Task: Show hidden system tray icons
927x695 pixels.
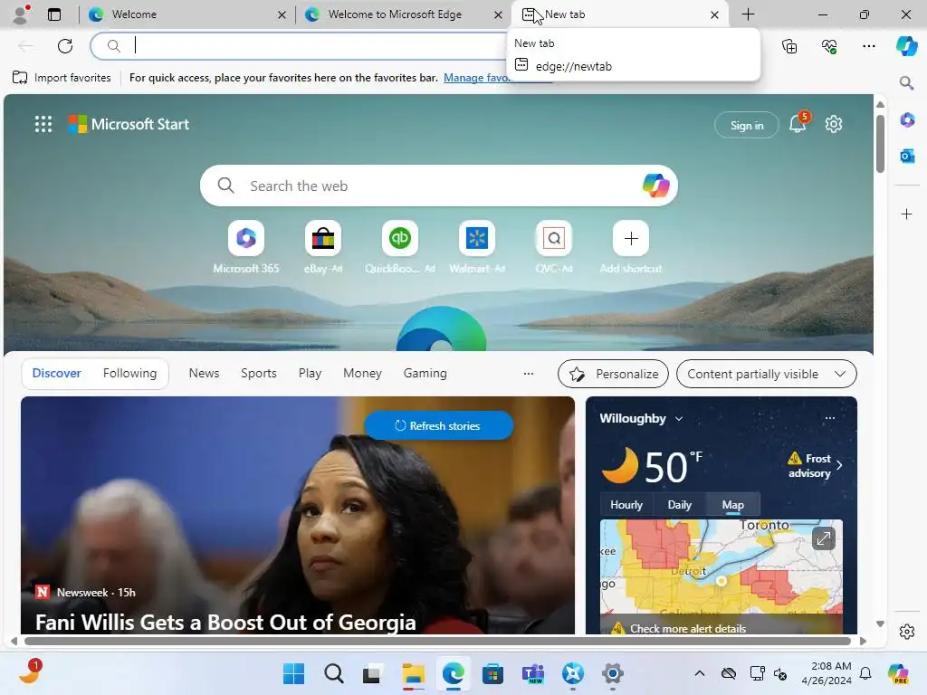Action: (x=700, y=673)
